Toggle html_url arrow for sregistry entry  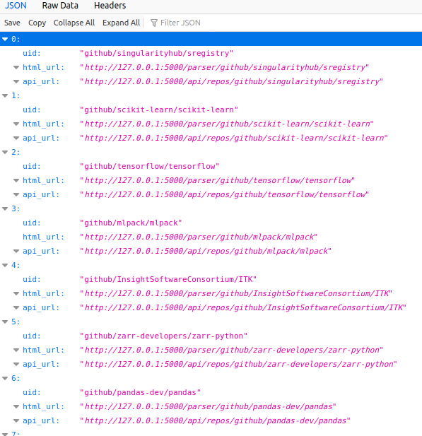[16, 67]
